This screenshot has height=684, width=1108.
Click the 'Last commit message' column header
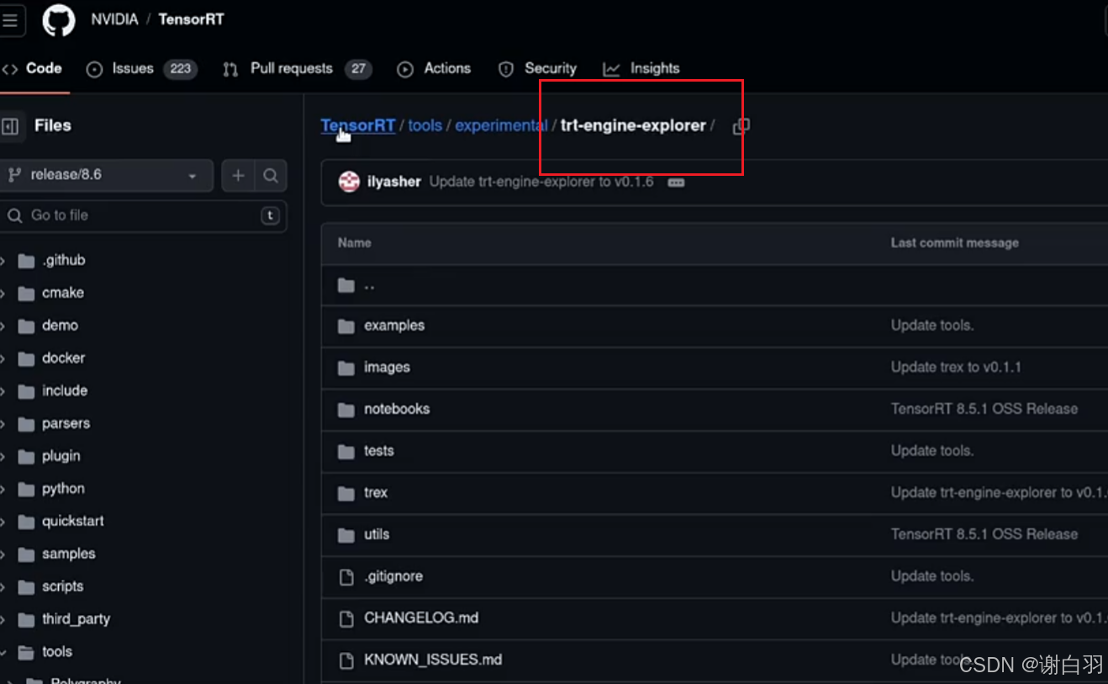pyautogui.click(x=955, y=243)
